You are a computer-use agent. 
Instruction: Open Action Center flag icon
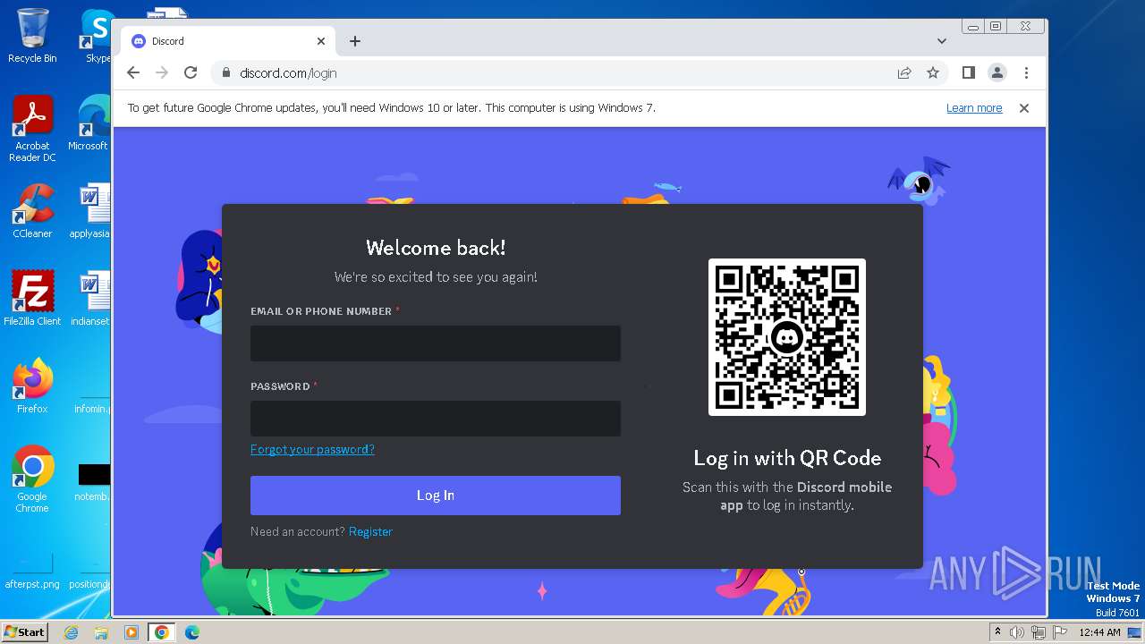(1059, 632)
